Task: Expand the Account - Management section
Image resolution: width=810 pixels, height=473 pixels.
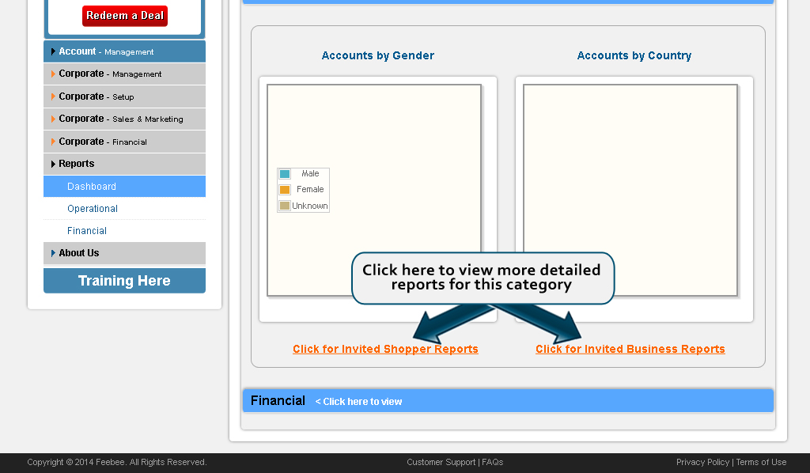Action: [x=124, y=51]
